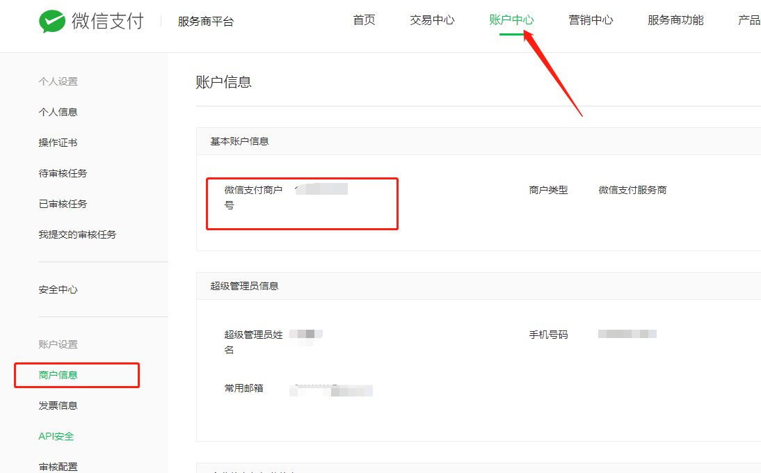Open 个人信息 in sidebar
Image resolution: width=761 pixels, height=473 pixels.
coord(58,112)
